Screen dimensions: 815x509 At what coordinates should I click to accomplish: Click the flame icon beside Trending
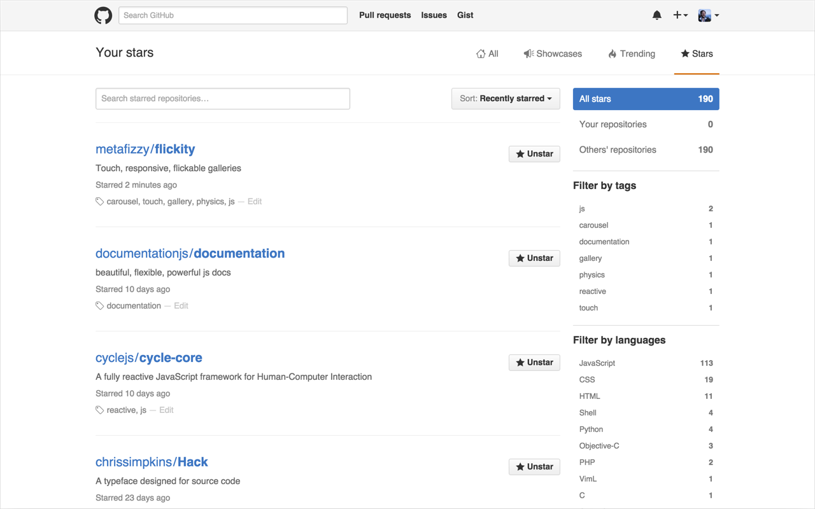(612, 53)
